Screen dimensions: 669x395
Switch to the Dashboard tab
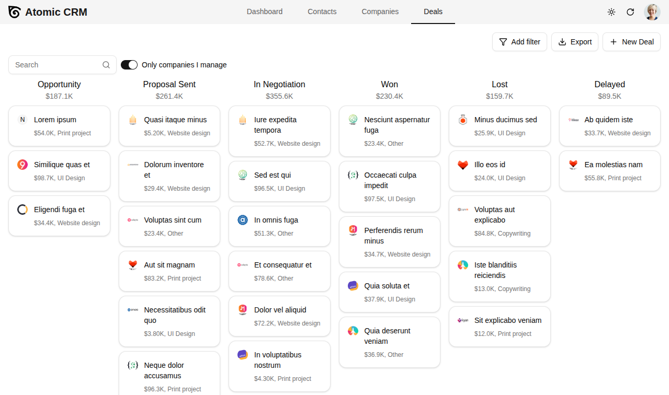point(265,11)
